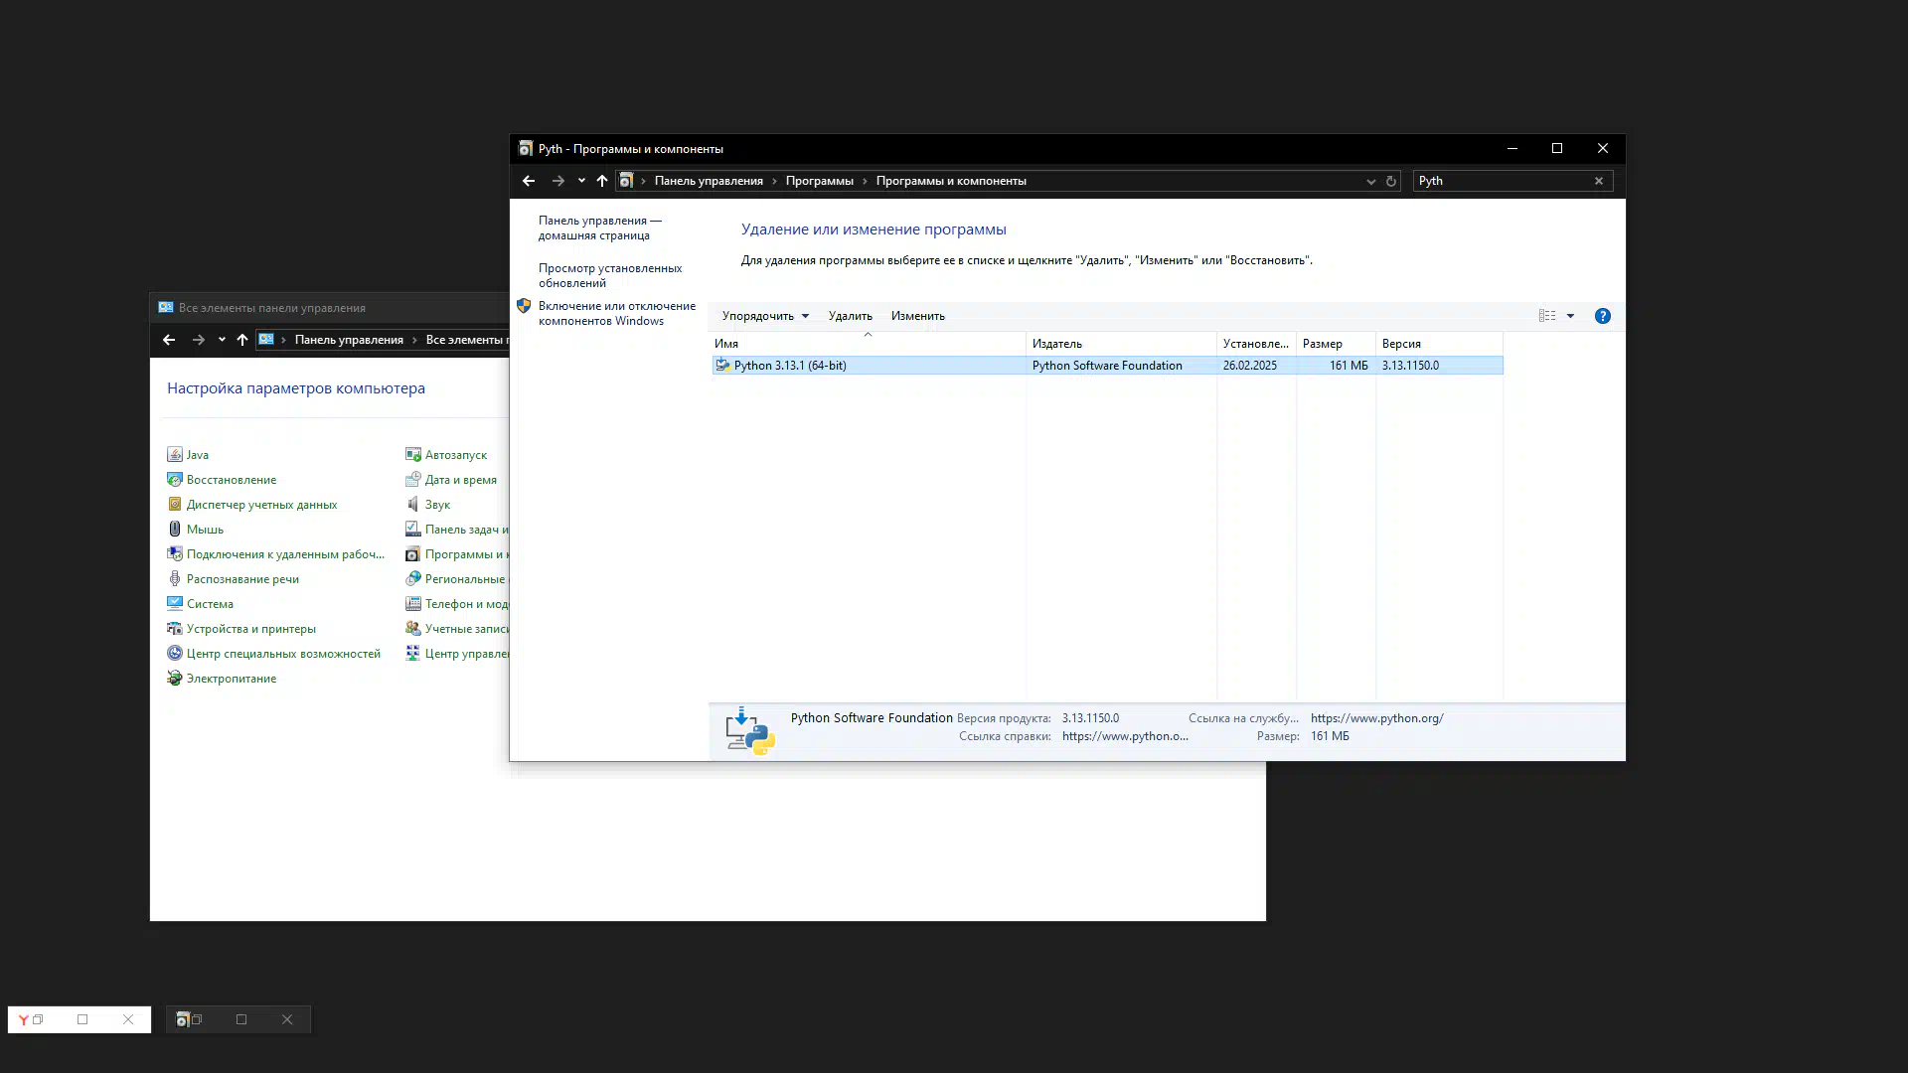Click the Python installer icon in list row
The height and width of the screenshot is (1073, 1908).
pos(722,366)
